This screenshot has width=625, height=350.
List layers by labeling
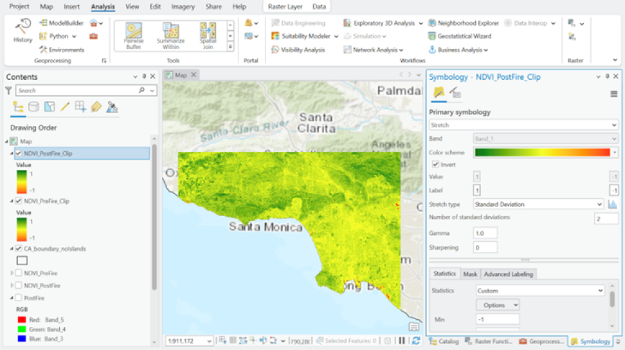pos(96,107)
